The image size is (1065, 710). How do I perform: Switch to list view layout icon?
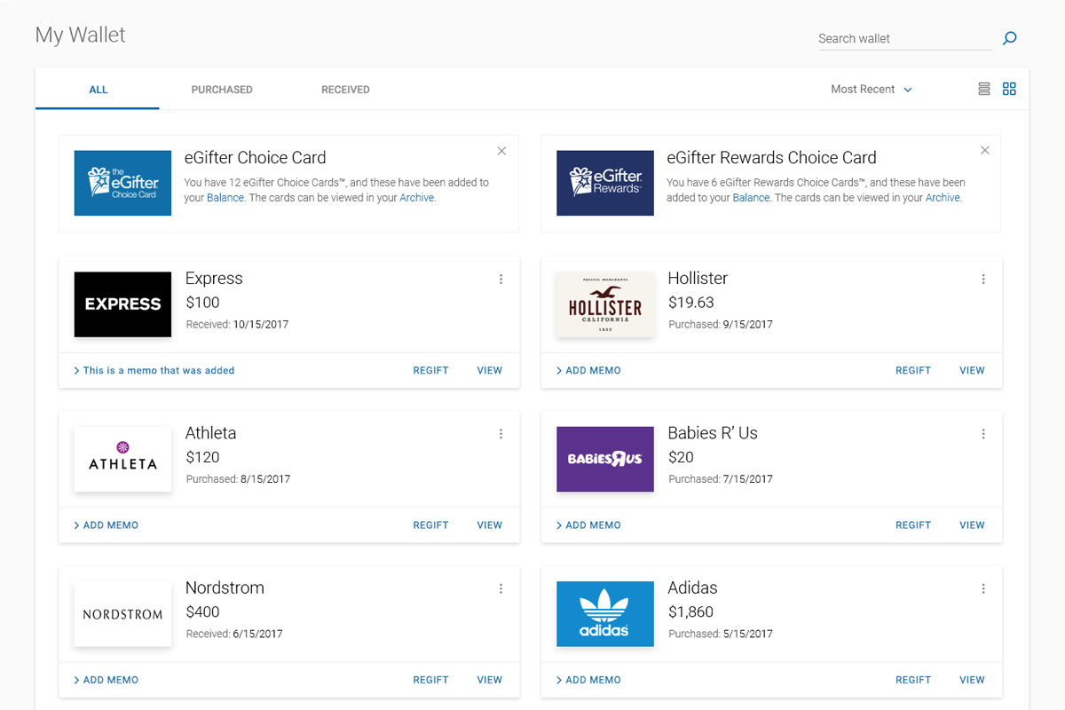(x=983, y=89)
